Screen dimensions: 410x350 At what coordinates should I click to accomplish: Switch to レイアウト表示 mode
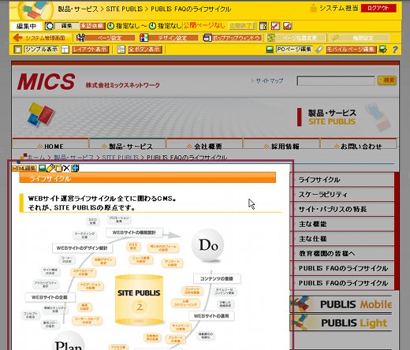90,49
